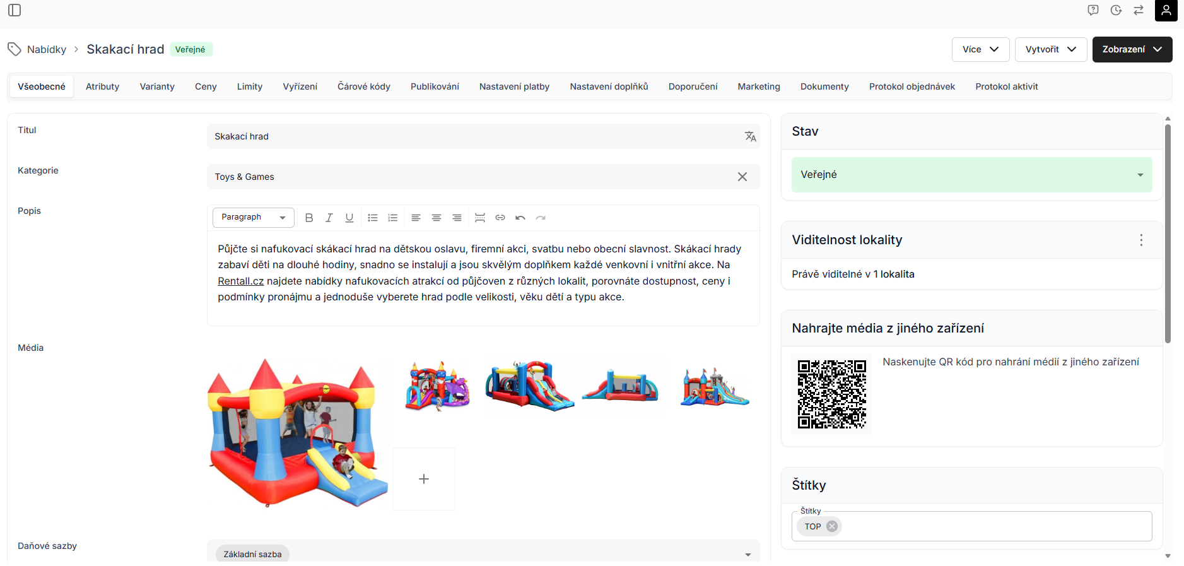The height and width of the screenshot is (566, 1184).
Task: Go to Nabídky breadcrumb link
Action: coord(47,49)
